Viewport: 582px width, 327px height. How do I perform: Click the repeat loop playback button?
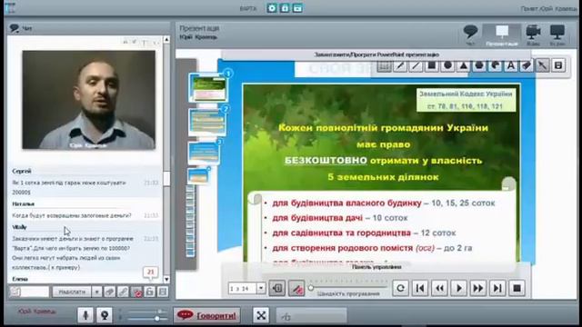(x=400, y=288)
